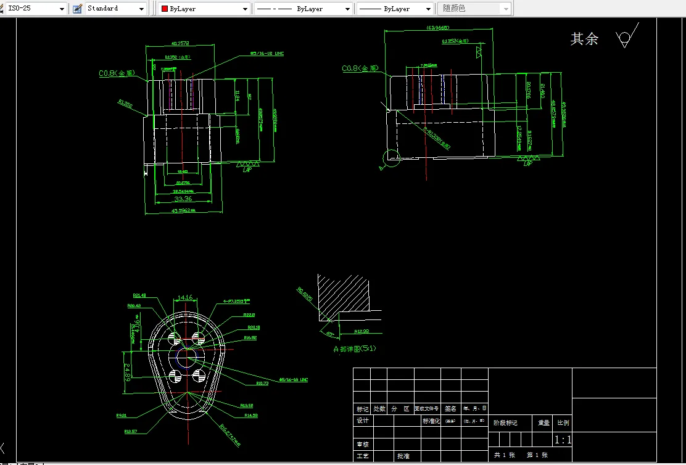Image resolution: width=686 pixels, height=465 pixels.
Task: Select the (63.9668) reference dimension
Action: click(438, 28)
